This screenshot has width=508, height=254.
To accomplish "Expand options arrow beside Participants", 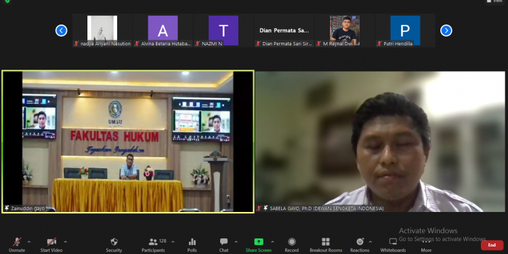I will click(x=173, y=242).
